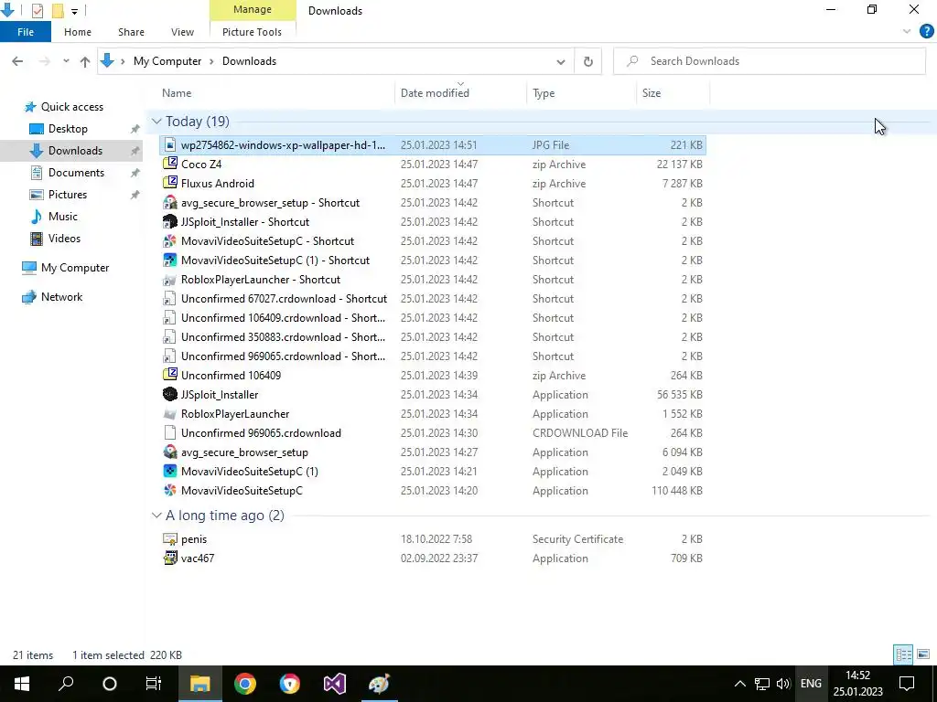Click the Search Downloads field
The height and width of the screenshot is (702, 937).
770,61
